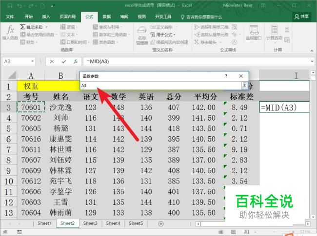This screenshot has width=317, height=236.
Task: Close the function arguments dialog
Action: click(241, 76)
